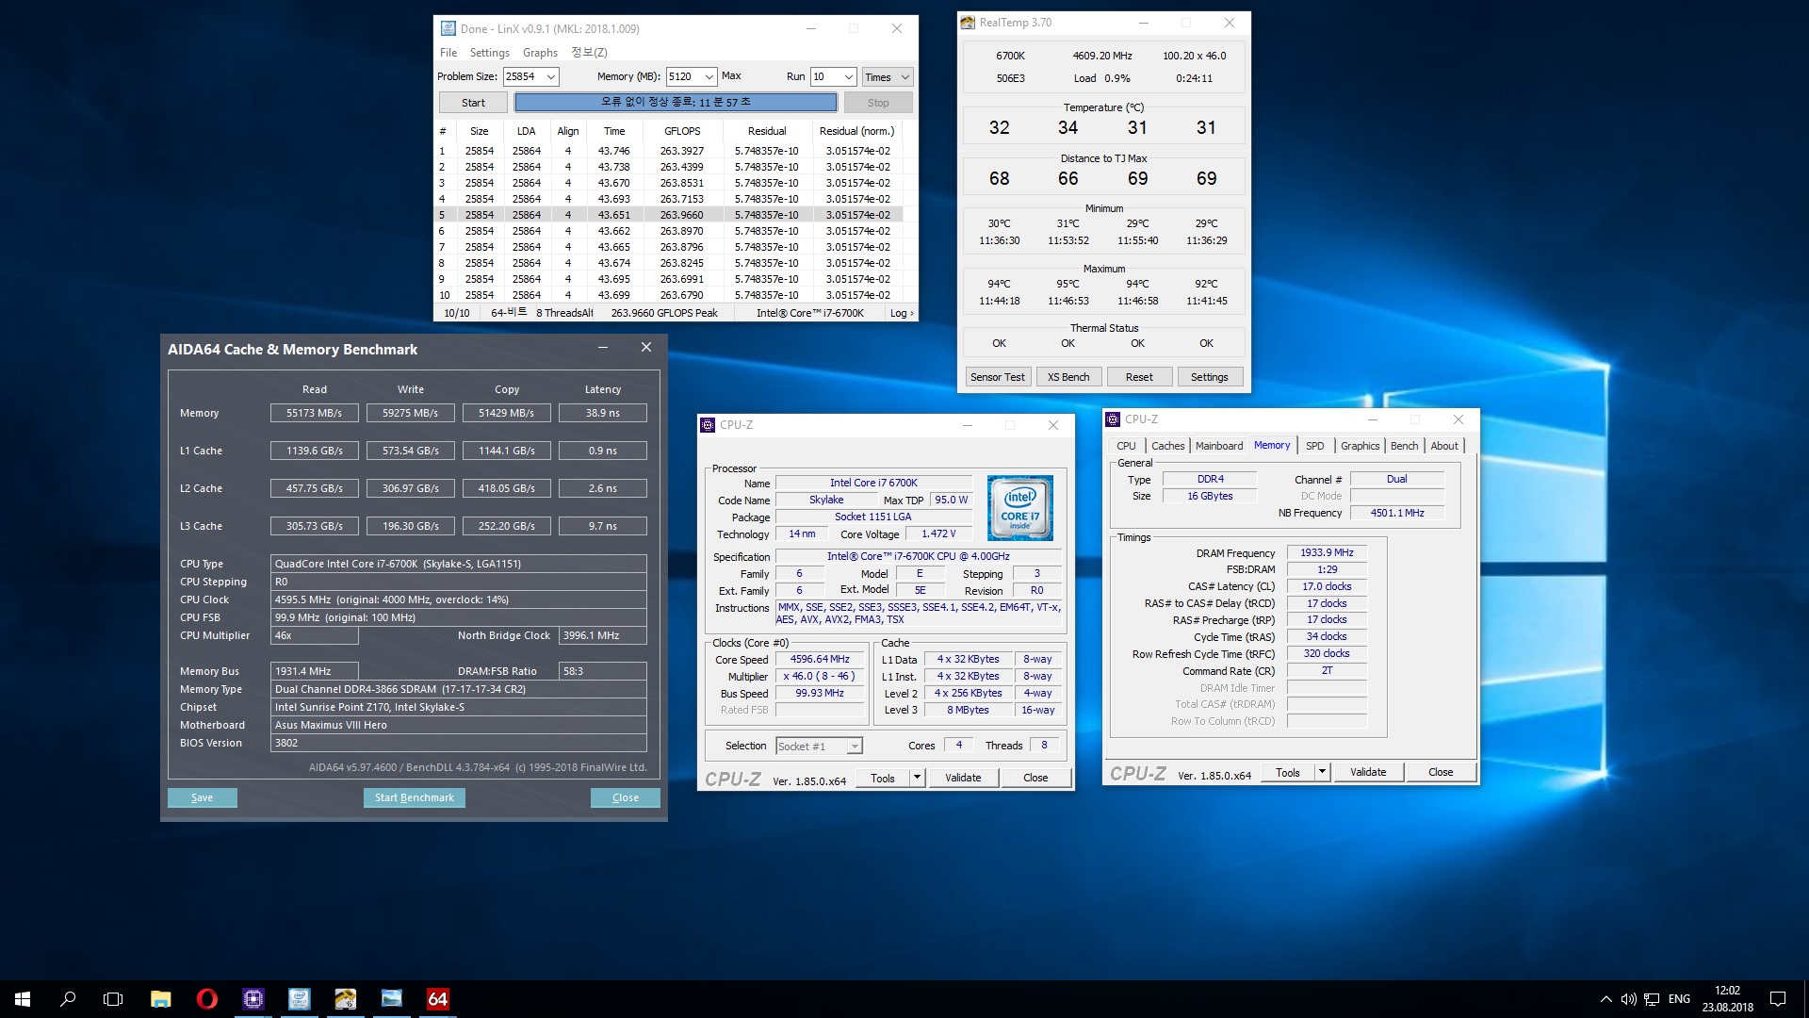Screen dimensions: 1809x1018
Task: Open File Explorer from taskbar
Action: [x=160, y=999]
